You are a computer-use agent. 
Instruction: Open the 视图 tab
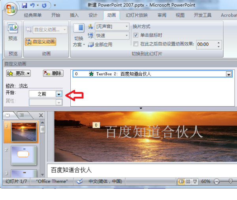[180, 15]
